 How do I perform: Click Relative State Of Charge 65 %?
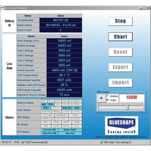click(64, 85)
